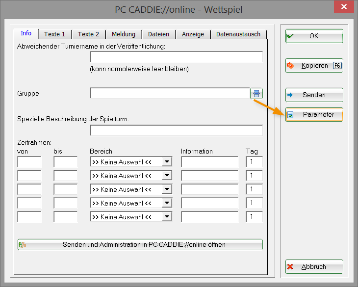Open the Datenaustausch tab
This screenshot has width=358, height=287.
(x=238, y=34)
